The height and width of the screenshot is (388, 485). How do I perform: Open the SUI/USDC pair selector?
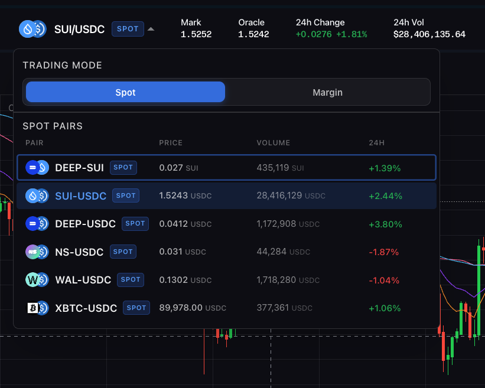pyautogui.click(x=79, y=29)
